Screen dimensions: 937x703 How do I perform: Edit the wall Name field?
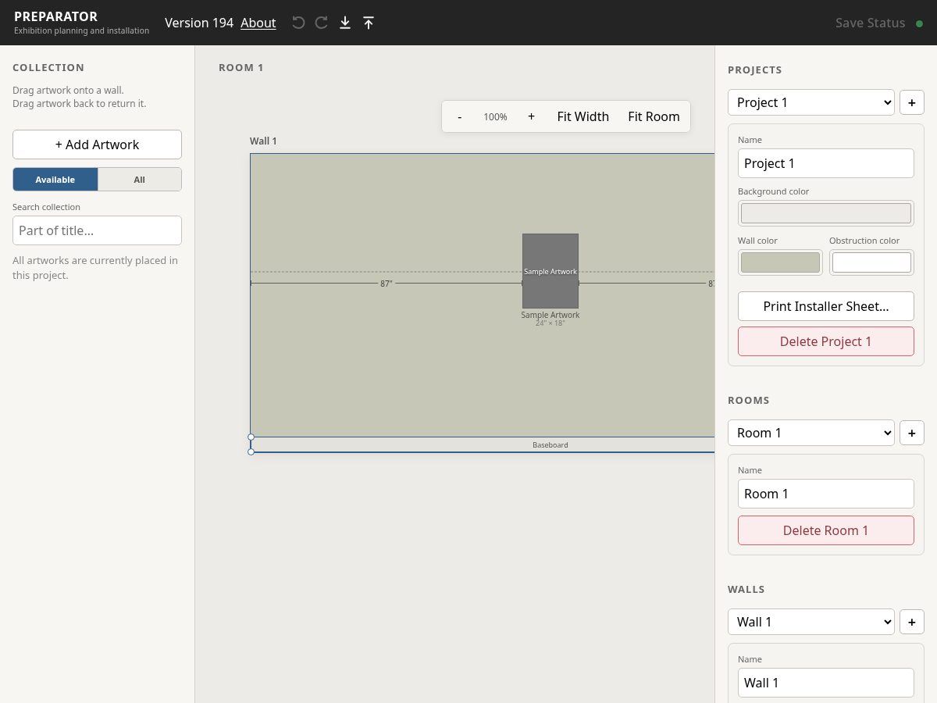coord(826,683)
